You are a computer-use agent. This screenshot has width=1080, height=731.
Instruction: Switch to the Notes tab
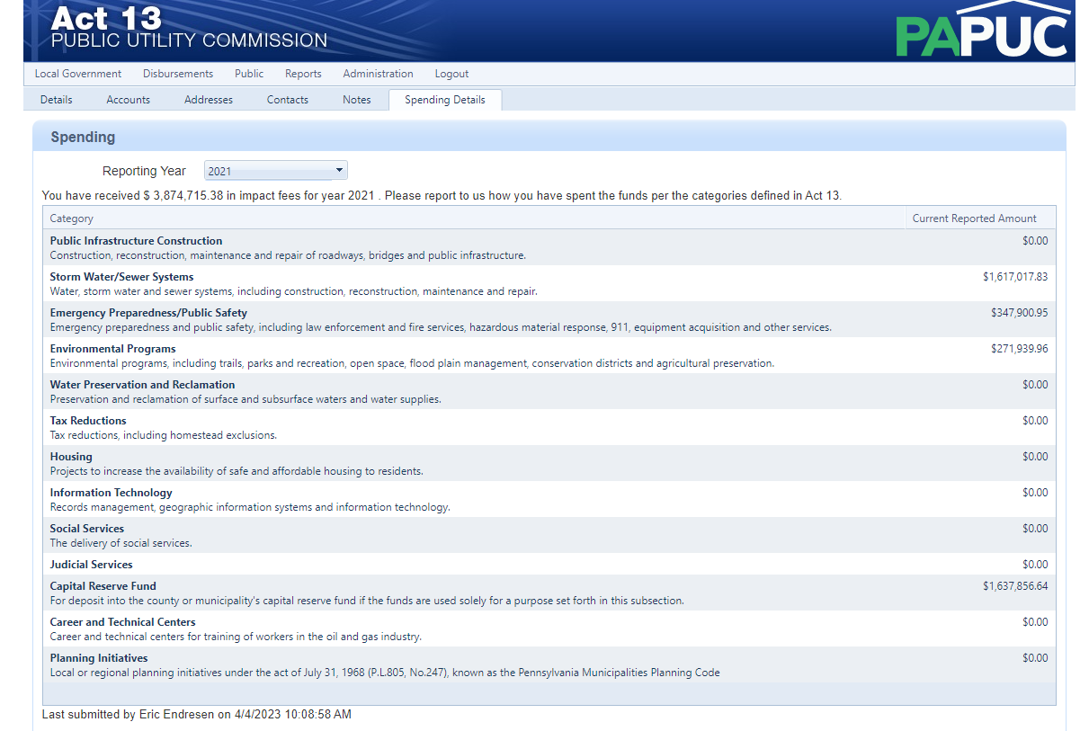pos(357,100)
